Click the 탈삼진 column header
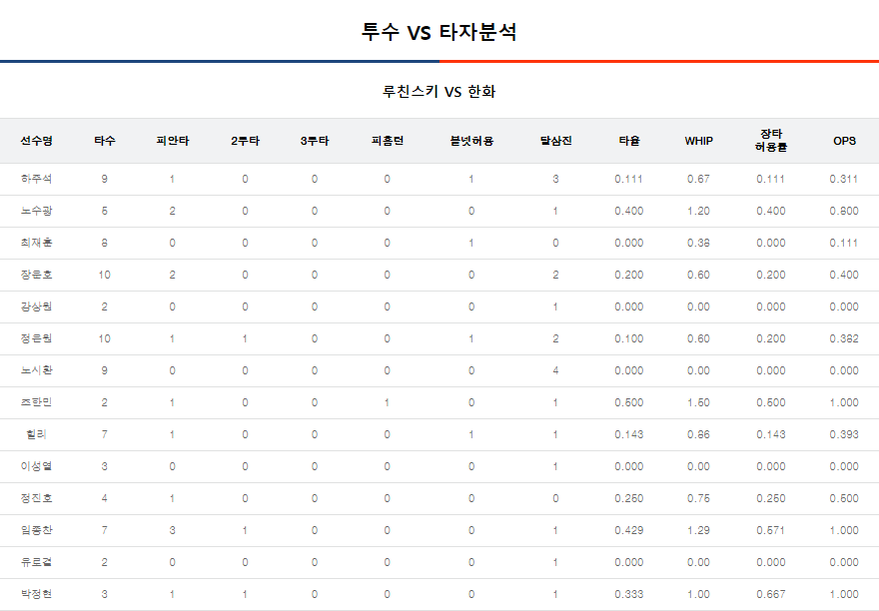Image resolution: width=879 pixels, height=611 pixels. (x=555, y=141)
